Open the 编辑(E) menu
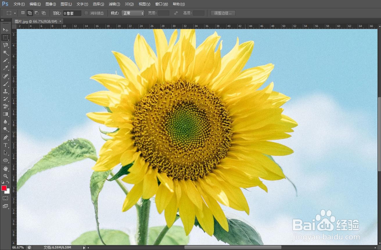 (x=35, y=4)
